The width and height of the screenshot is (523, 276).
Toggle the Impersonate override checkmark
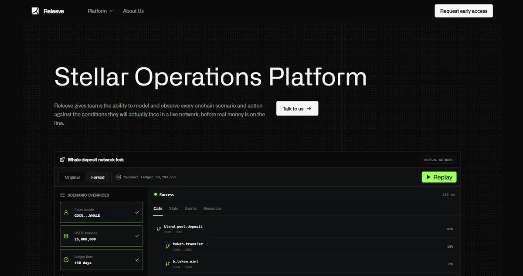137,212
